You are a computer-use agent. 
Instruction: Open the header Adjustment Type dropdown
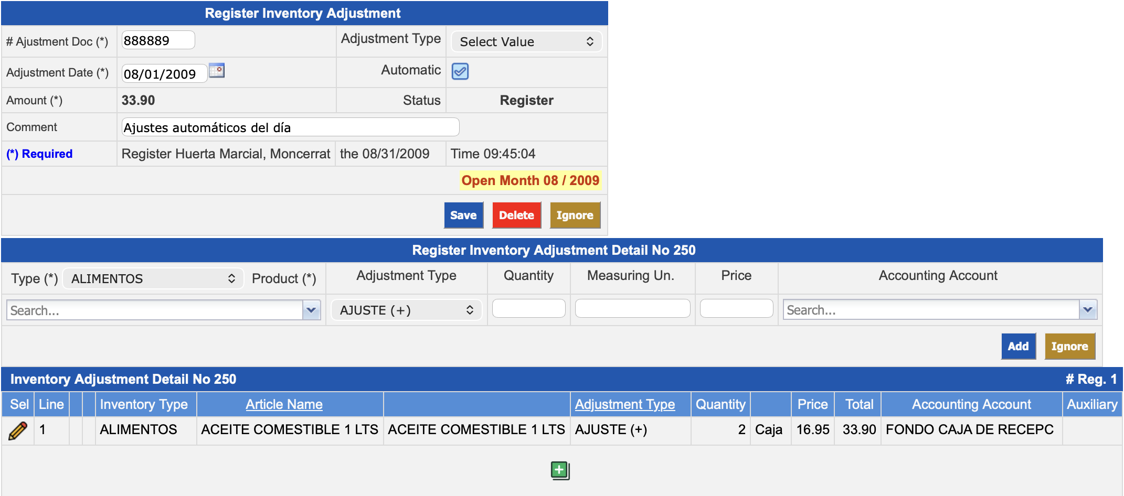pos(526,42)
